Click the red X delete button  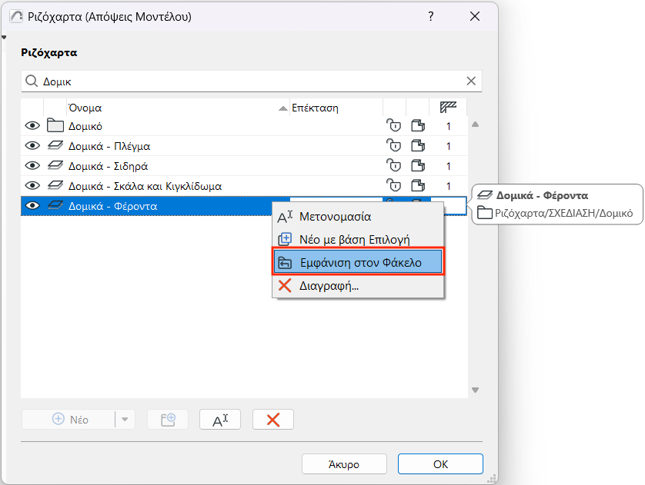[x=273, y=420]
